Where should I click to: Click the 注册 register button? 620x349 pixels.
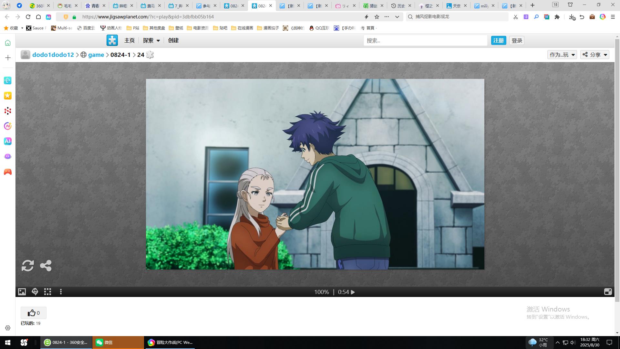pyautogui.click(x=499, y=40)
